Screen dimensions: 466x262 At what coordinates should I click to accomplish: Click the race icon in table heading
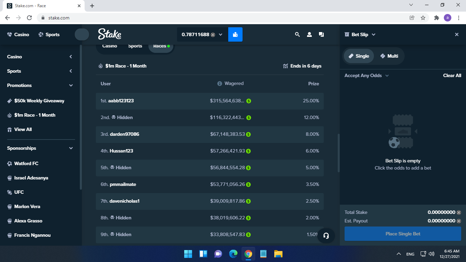coord(100,66)
